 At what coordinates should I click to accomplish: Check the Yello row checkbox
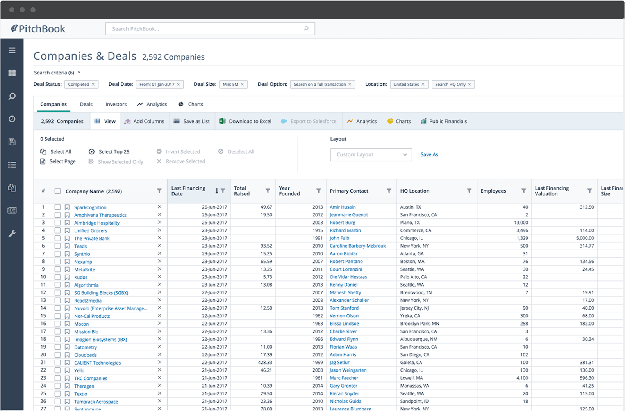(x=57, y=370)
